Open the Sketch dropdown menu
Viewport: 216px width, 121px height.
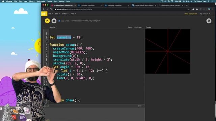(65, 14)
